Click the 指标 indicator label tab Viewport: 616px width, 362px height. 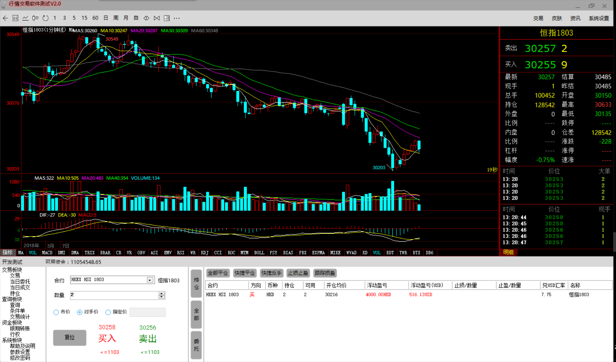coord(7,253)
